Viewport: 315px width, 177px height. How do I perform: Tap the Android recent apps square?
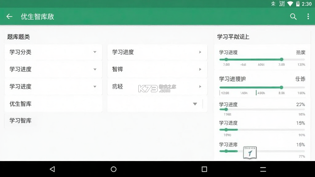tap(204, 169)
